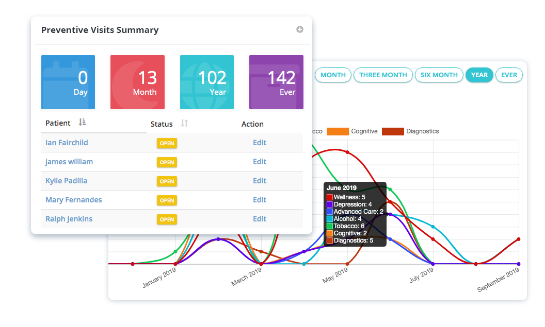
Task: Show Ever range on the chart
Action: [x=509, y=75]
